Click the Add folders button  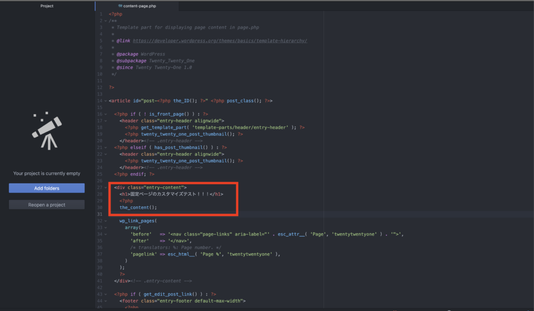pyautogui.click(x=46, y=188)
